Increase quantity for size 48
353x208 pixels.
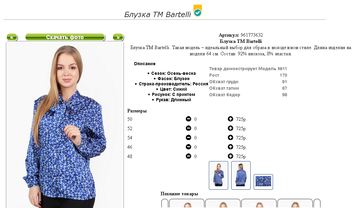click(x=230, y=156)
